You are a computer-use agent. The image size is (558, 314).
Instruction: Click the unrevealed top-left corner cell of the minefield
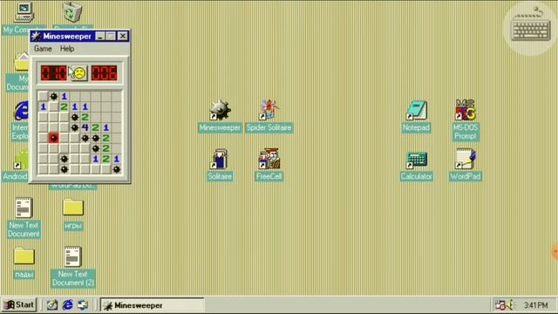(43, 96)
